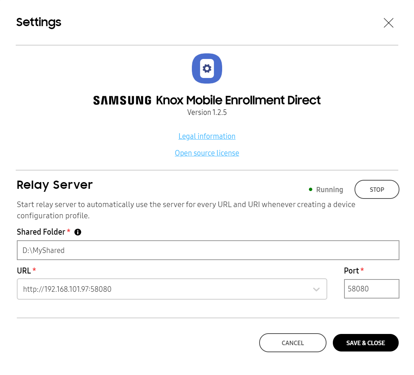
Task: Click the Samsung Knox Mobile Enrollment Direct title
Action: pos(207,100)
